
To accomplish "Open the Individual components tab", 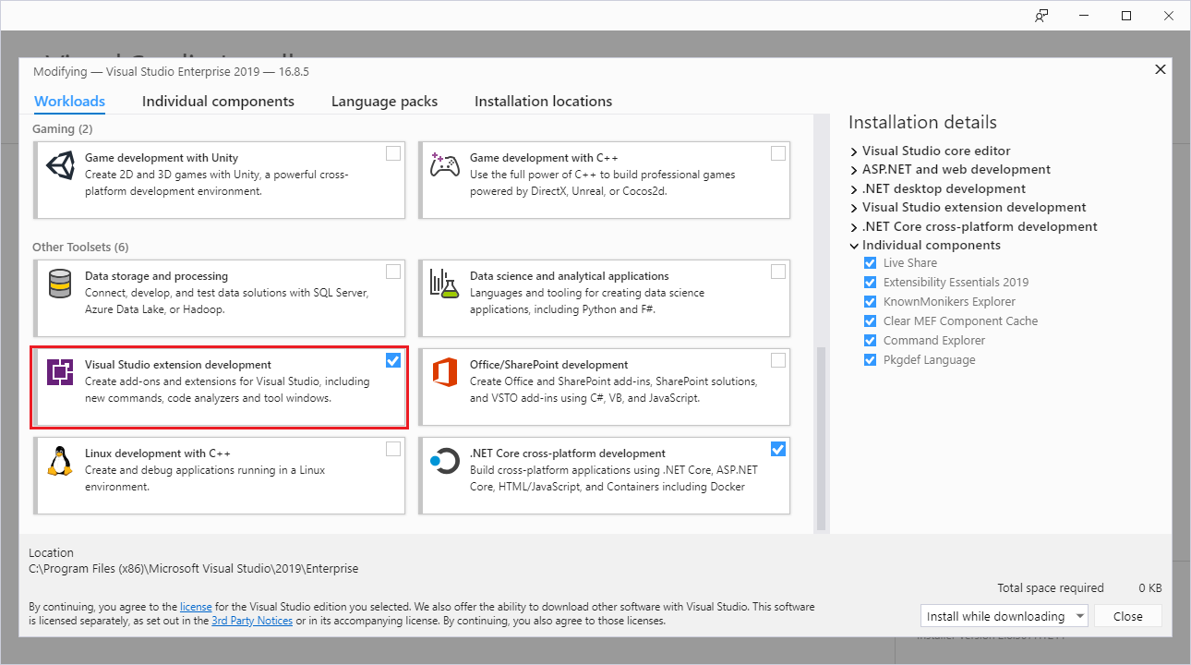I will 218,102.
